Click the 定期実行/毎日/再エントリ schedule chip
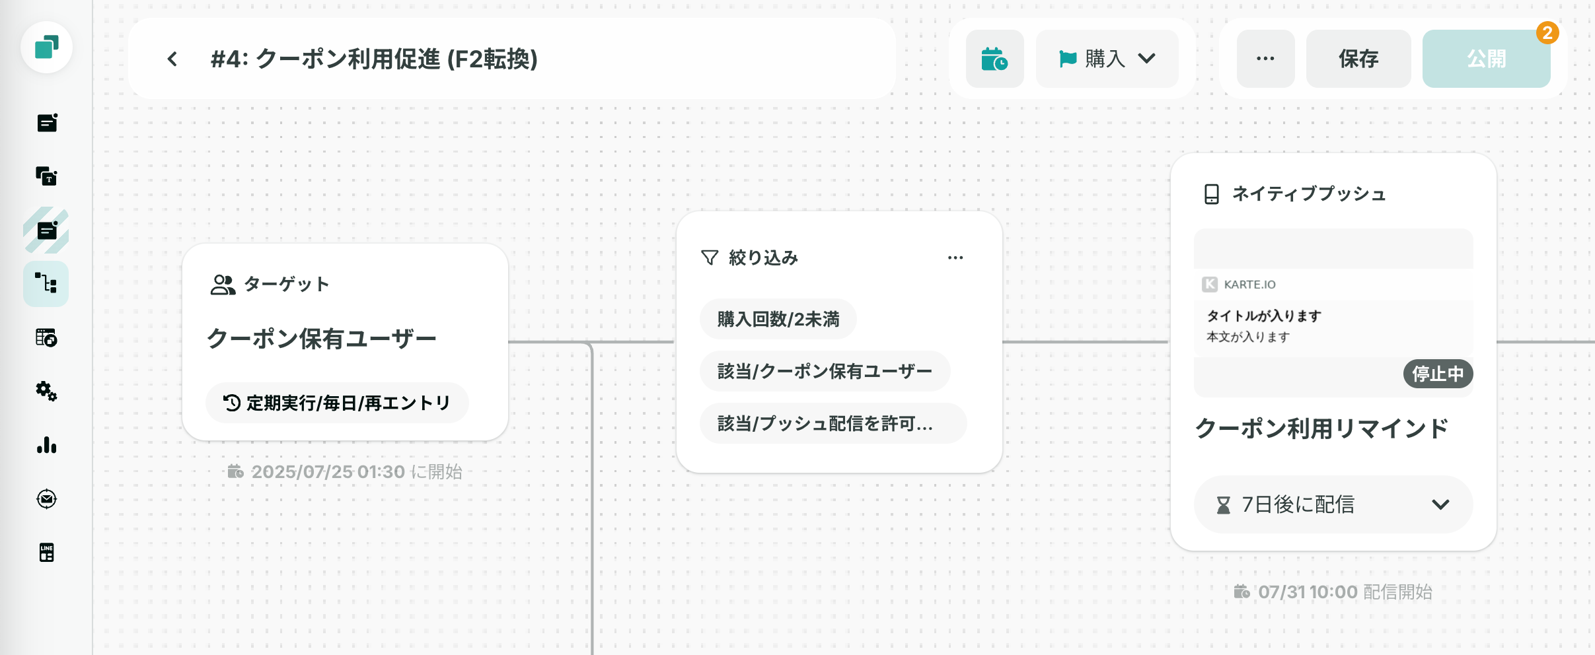 click(337, 403)
